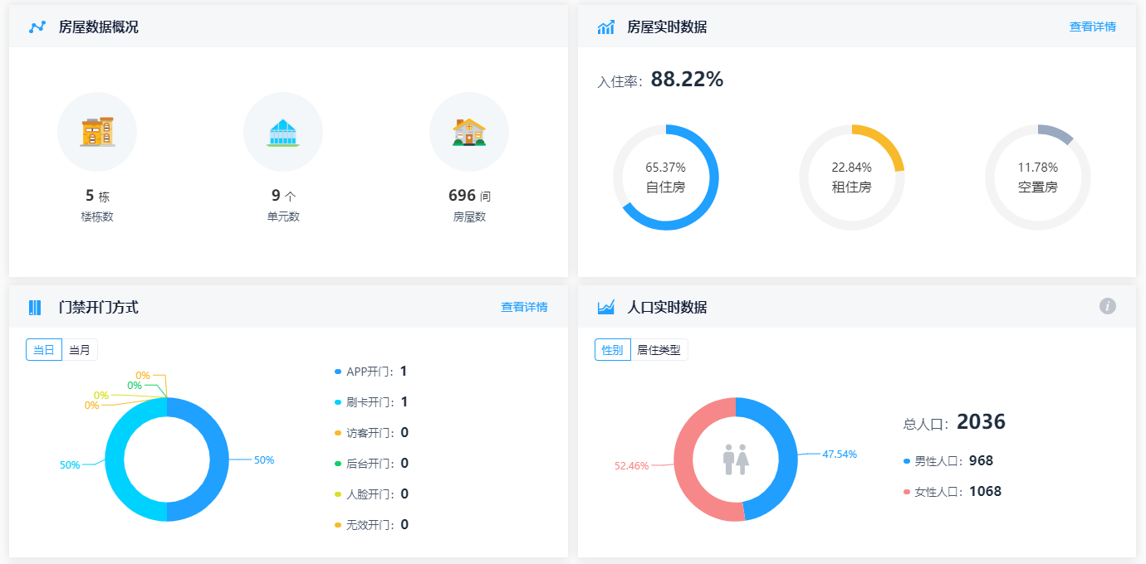The width and height of the screenshot is (1146, 564).
Task: Select the 性别 tab
Action: point(613,350)
